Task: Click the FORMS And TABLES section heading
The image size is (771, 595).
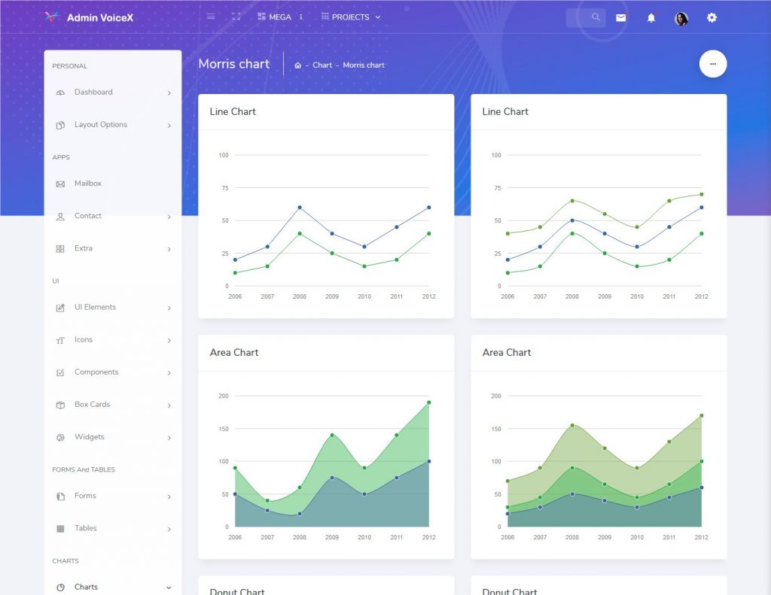Action: point(84,469)
